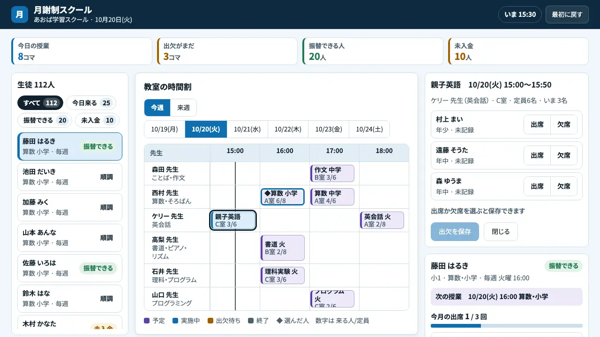Select the 英会話 火 A室 class block
This screenshot has width=600, height=337.
tap(382, 220)
